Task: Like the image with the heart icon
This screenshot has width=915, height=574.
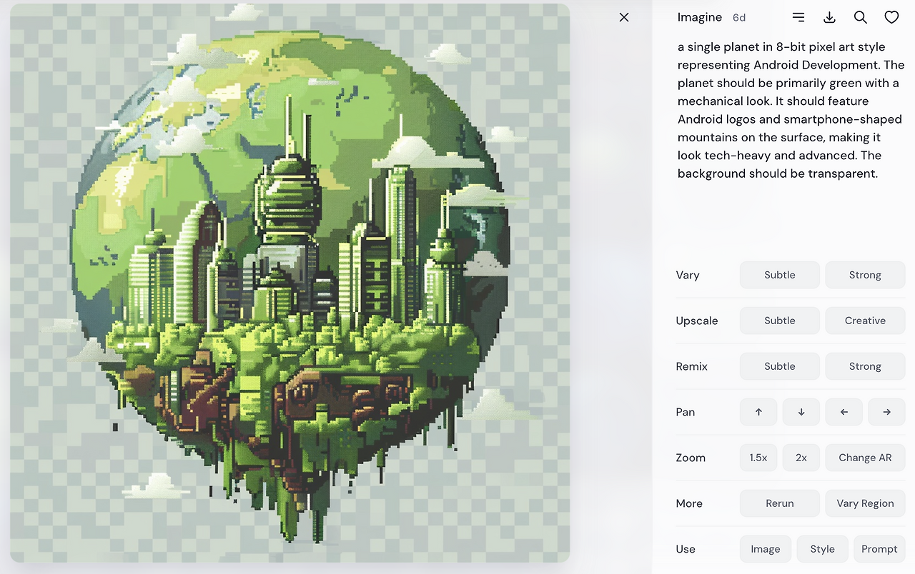Action: tap(891, 17)
